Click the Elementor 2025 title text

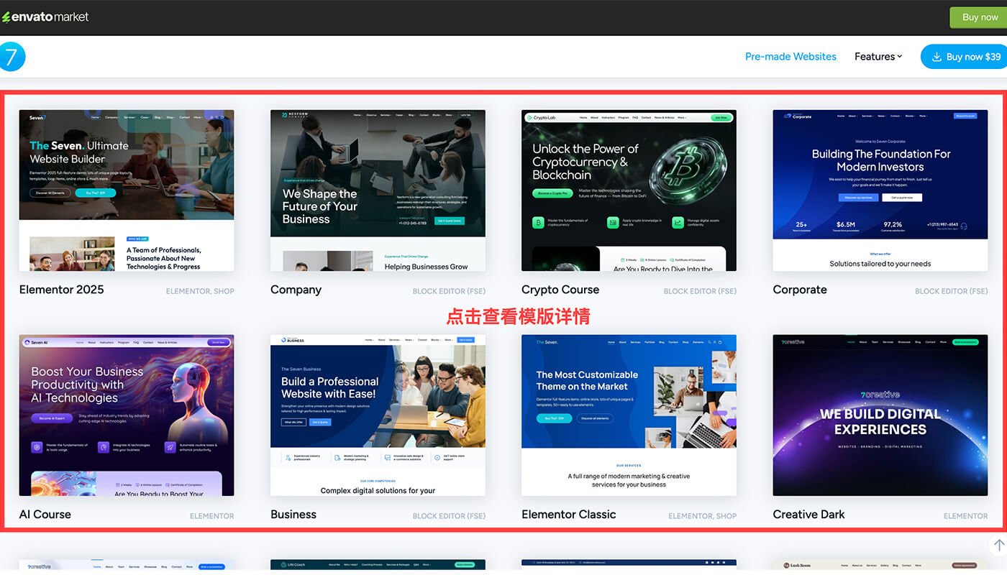62,290
